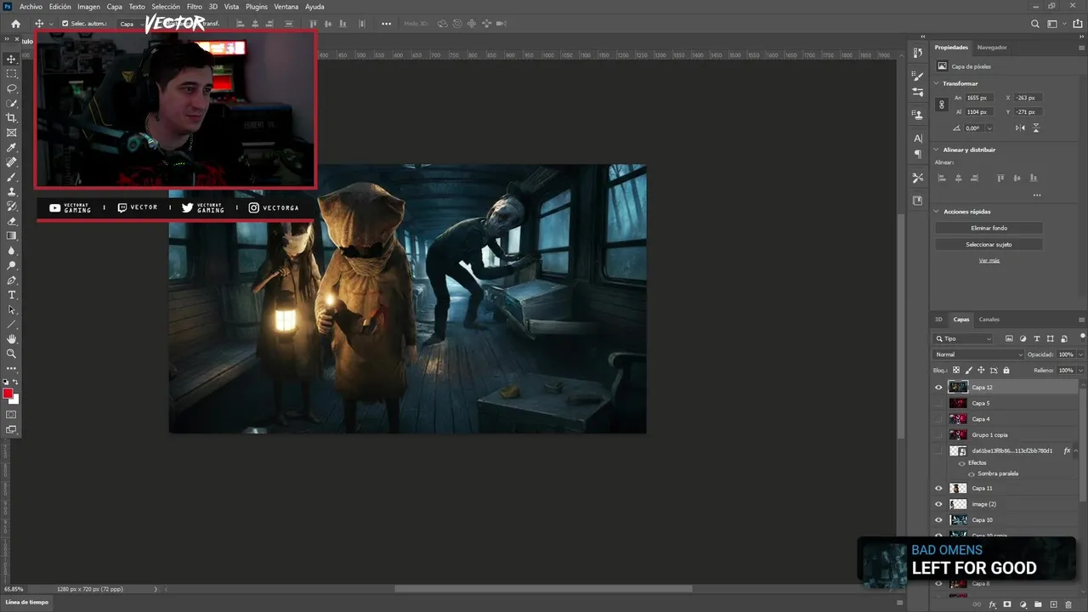Show the Capa 5 layer
Image resolution: width=1088 pixels, height=612 pixels.
tap(939, 403)
